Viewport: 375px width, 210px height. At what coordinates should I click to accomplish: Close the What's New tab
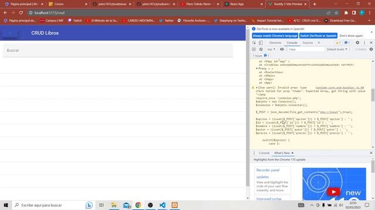pos(292,153)
